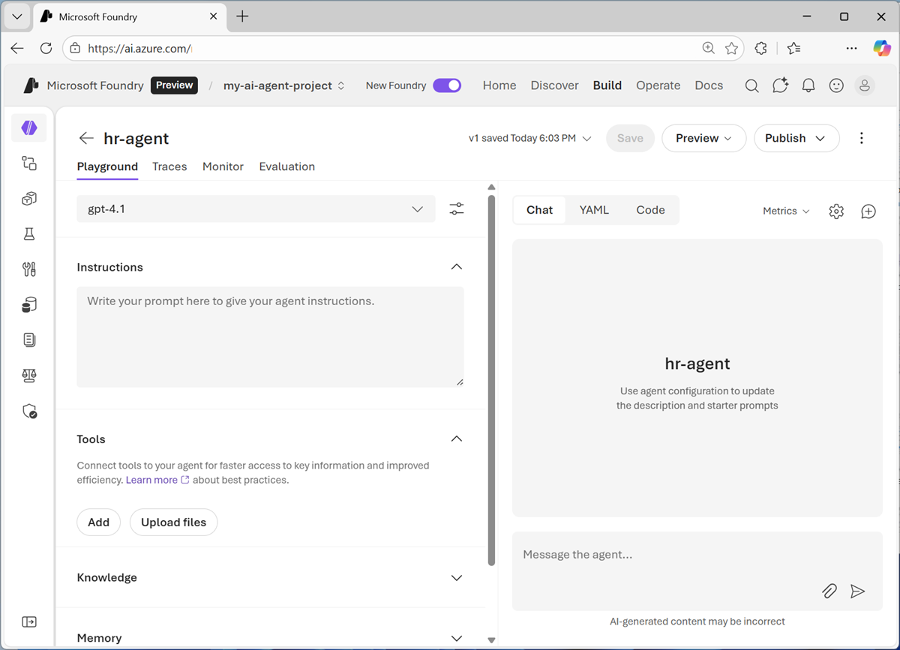Toggle the New Foundry switch off
This screenshot has height=650, width=900.
point(447,85)
